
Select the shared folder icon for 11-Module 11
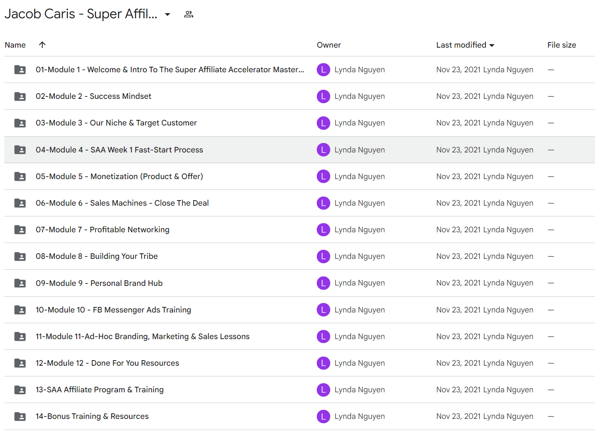coord(20,336)
